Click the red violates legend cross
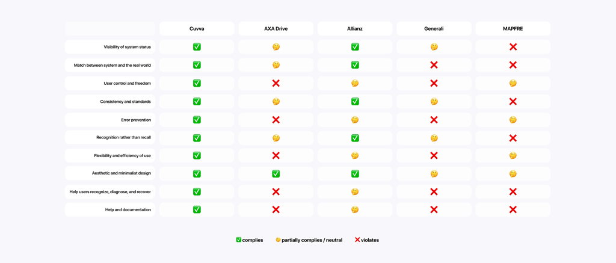The width and height of the screenshot is (616, 263). pyautogui.click(x=357, y=240)
